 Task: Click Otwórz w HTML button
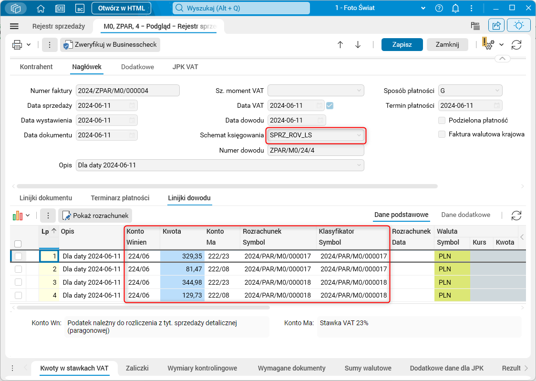click(121, 8)
